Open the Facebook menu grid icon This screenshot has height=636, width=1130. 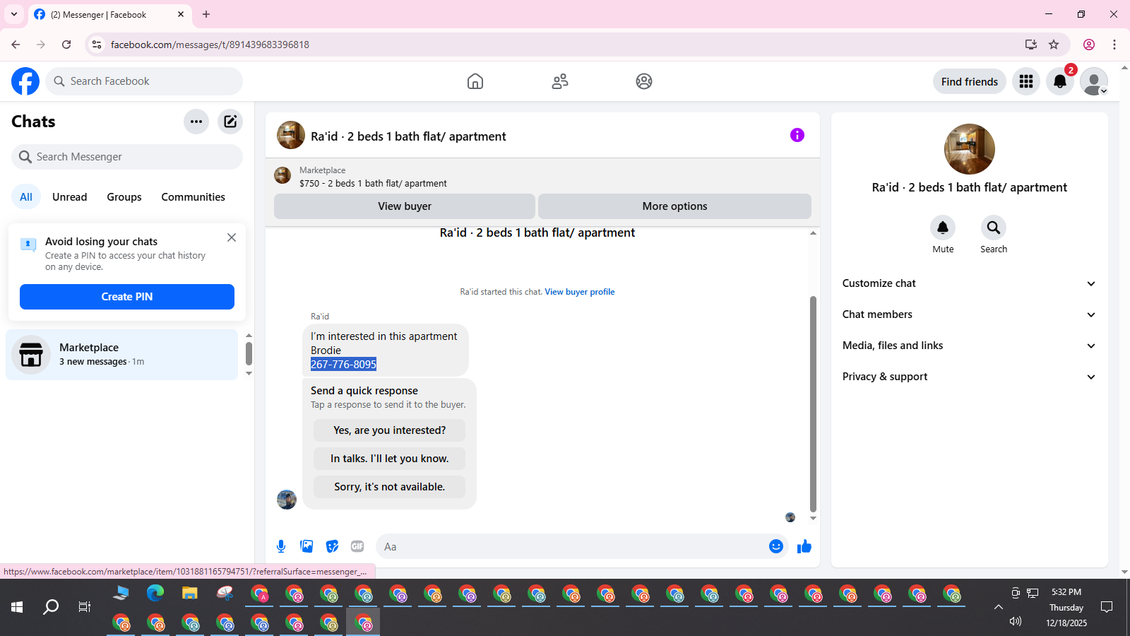click(x=1026, y=81)
